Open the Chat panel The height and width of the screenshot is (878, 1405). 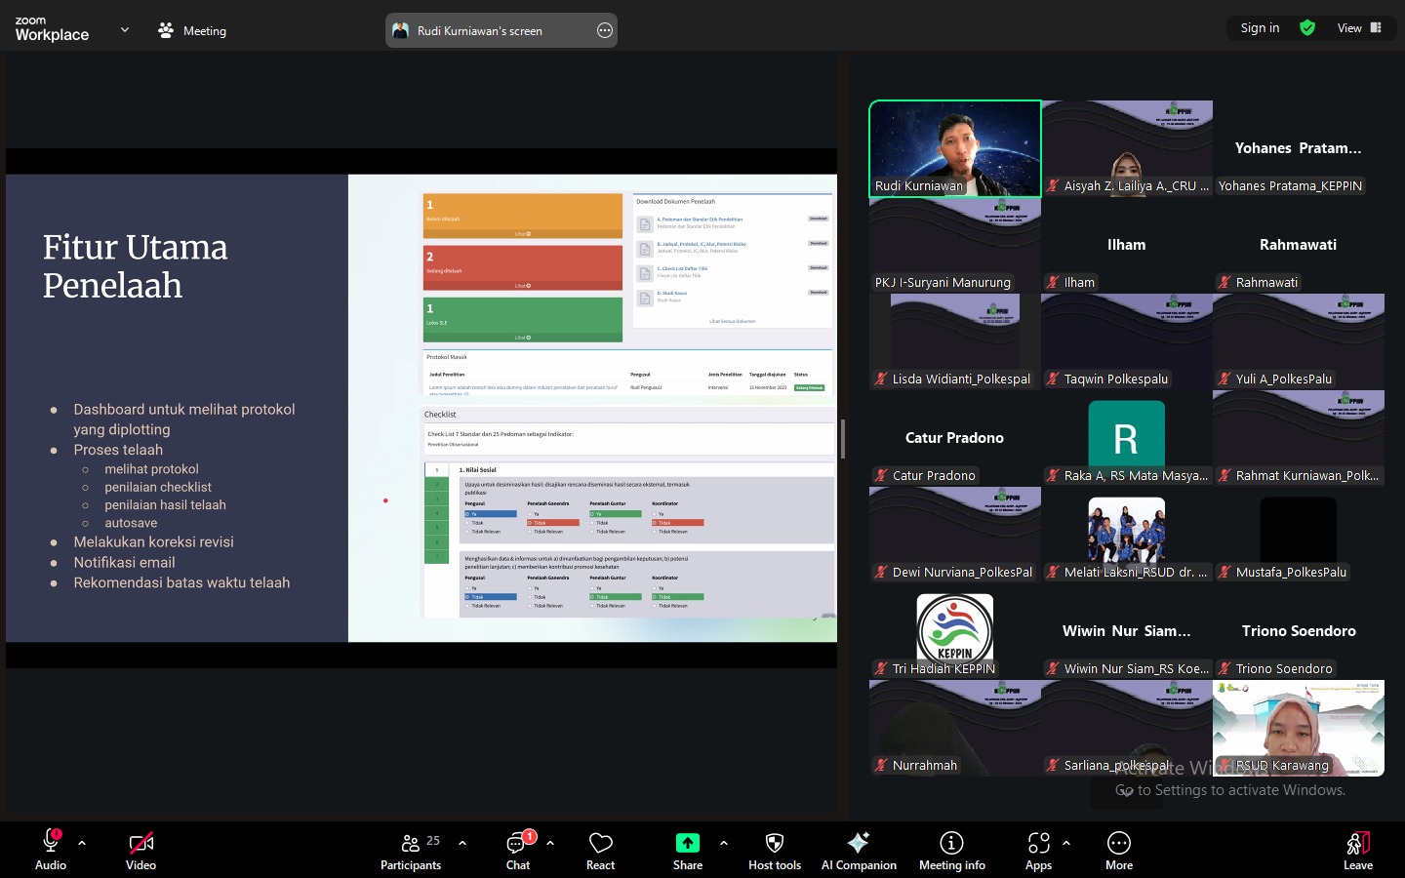click(x=518, y=851)
